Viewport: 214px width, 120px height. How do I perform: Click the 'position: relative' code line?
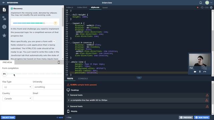pyautogui.click(x=86, y=73)
